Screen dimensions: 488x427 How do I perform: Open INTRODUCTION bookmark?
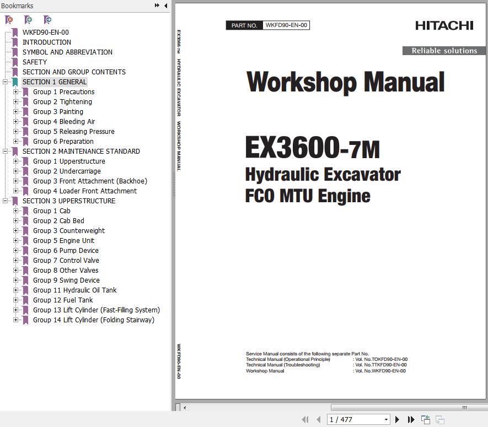click(x=47, y=42)
